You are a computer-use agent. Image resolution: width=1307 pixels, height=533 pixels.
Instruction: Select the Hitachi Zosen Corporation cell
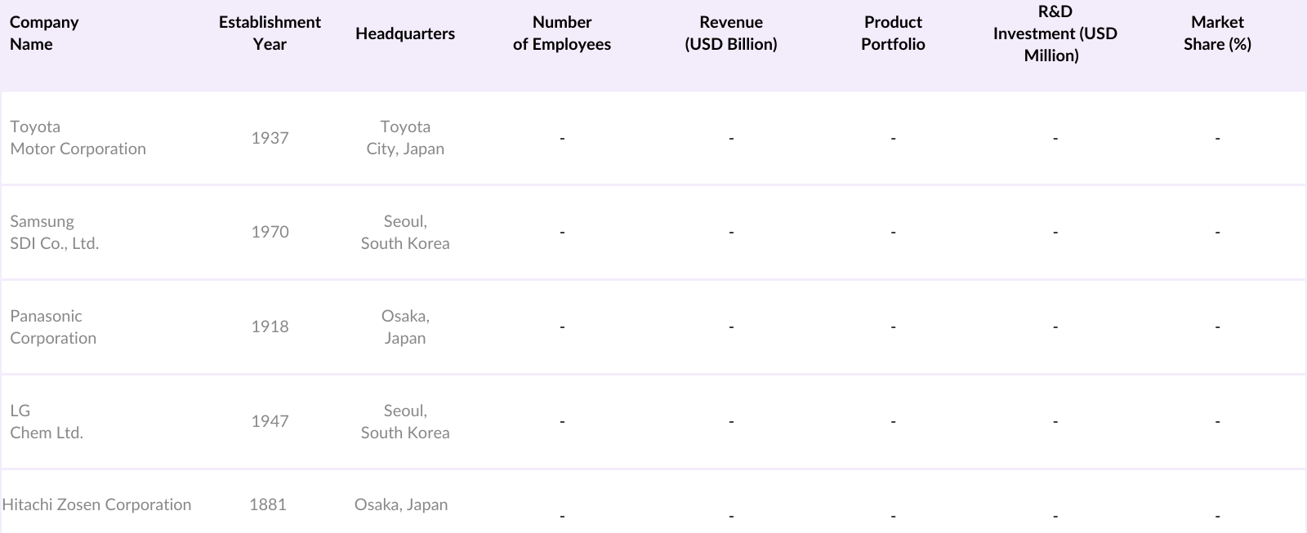pyautogui.click(x=96, y=504)
